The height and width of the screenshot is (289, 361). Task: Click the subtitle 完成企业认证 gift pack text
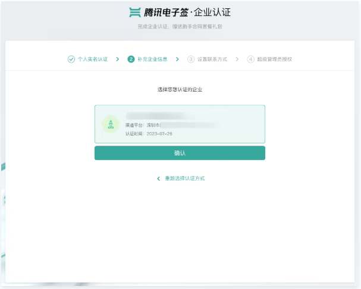click(x=180, y=27)
